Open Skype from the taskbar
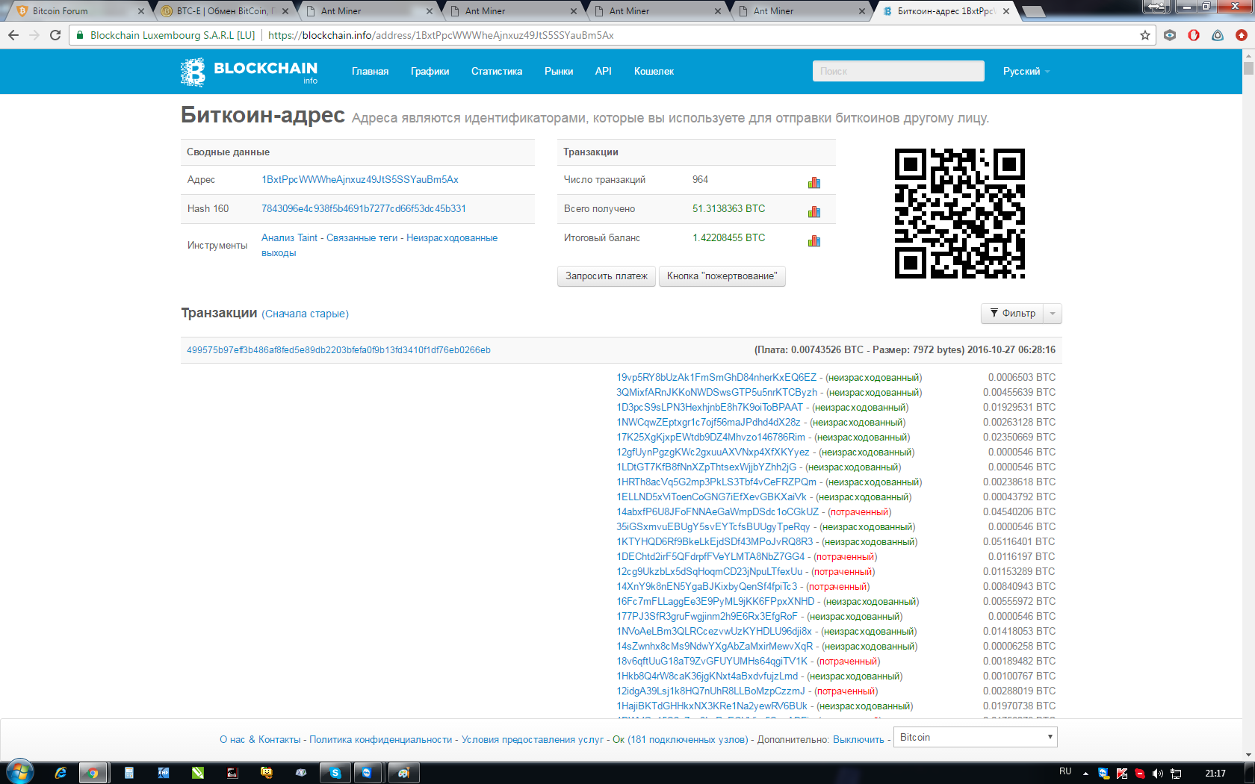This screenshot has width=1255, height=784. [x=335, y=773]
